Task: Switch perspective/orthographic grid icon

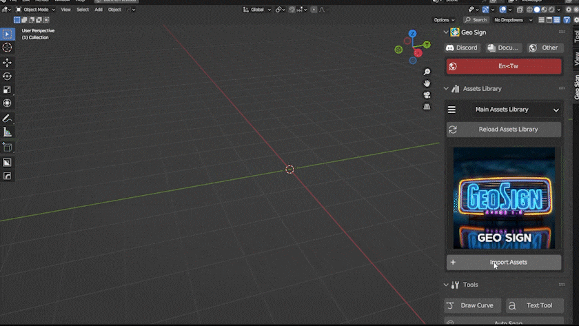Action: pyautogui.click(x=427, y=107)
